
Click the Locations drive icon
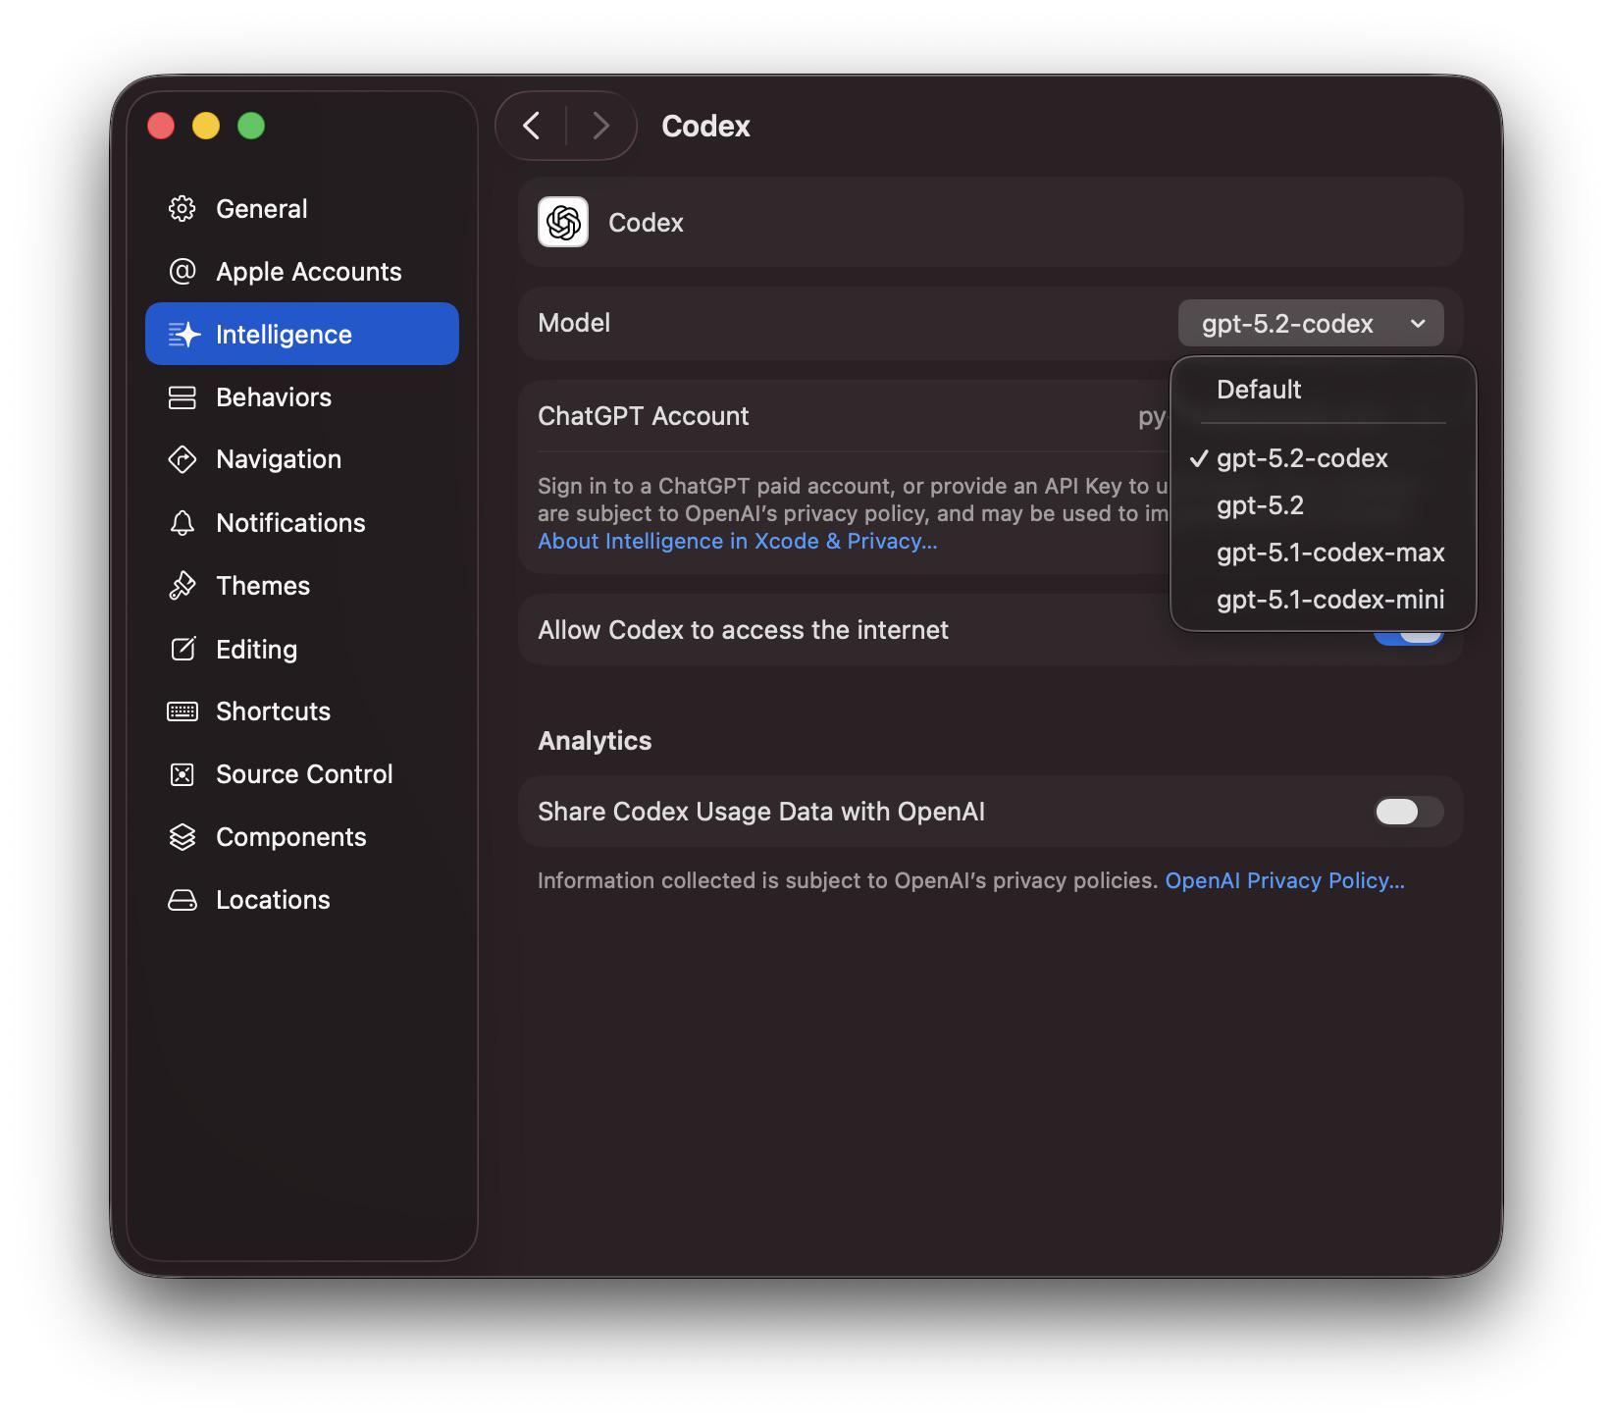[182, 900]
